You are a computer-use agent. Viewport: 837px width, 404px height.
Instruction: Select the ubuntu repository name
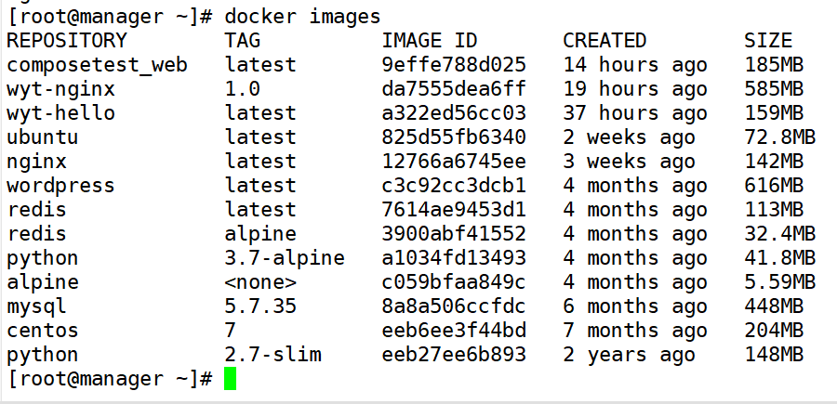(43, 137)
